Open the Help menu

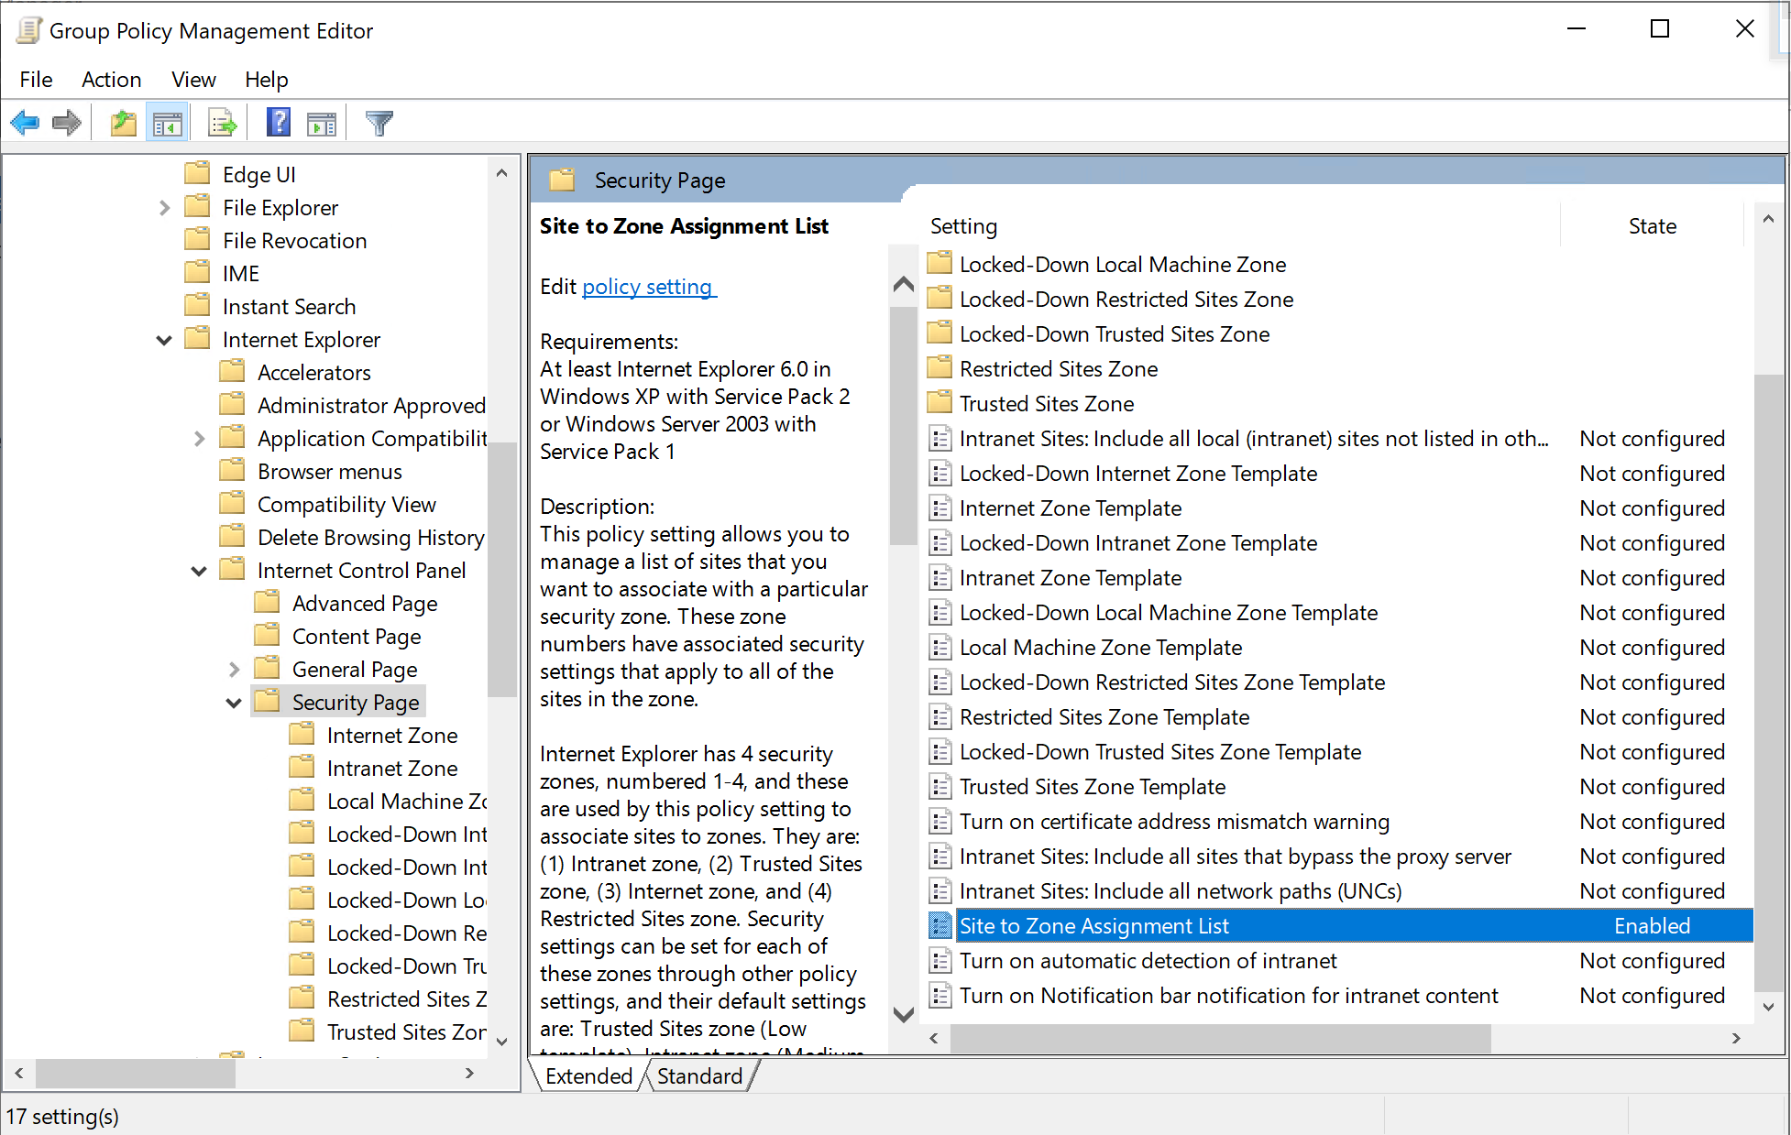266,80
